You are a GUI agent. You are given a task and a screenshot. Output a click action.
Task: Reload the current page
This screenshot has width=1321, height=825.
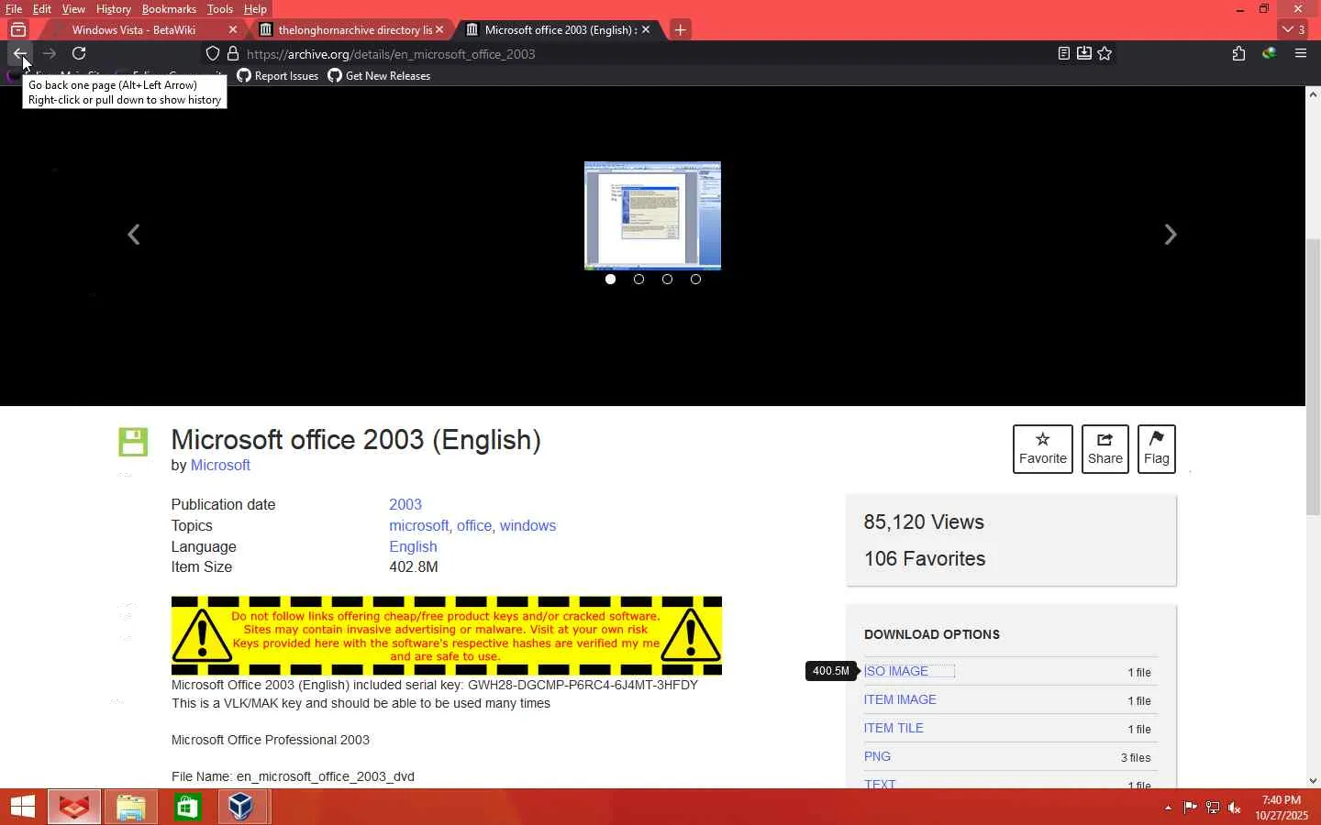[x=79, y=53]
